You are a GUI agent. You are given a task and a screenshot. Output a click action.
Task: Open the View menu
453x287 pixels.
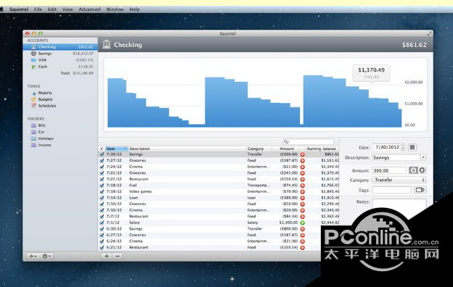(68, 9)
